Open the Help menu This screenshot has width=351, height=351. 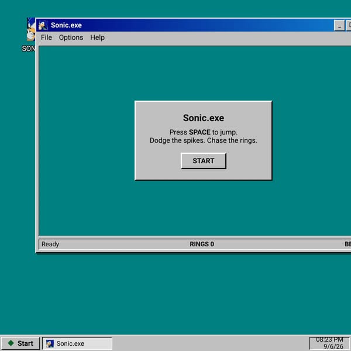pos(97,37)
